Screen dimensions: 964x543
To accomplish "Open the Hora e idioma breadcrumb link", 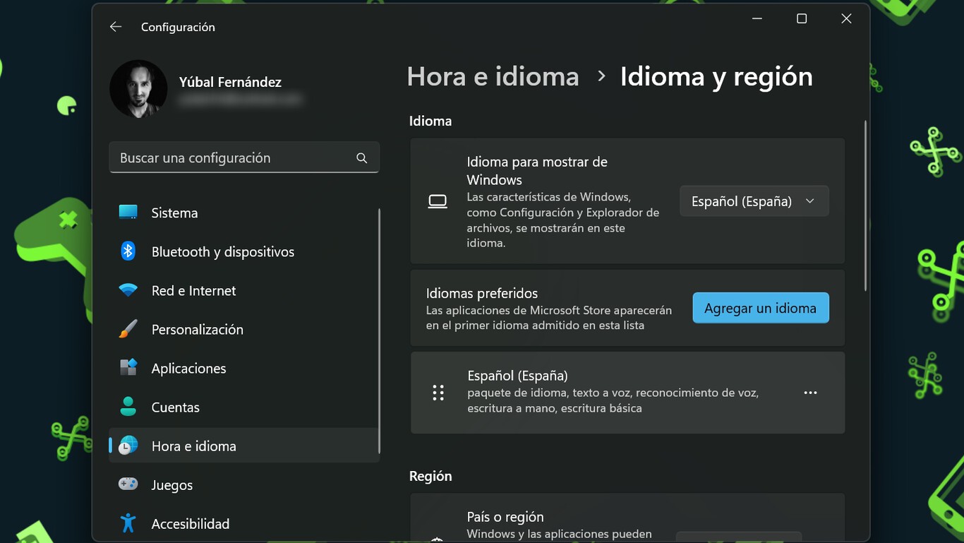I will tap(493, 76).
